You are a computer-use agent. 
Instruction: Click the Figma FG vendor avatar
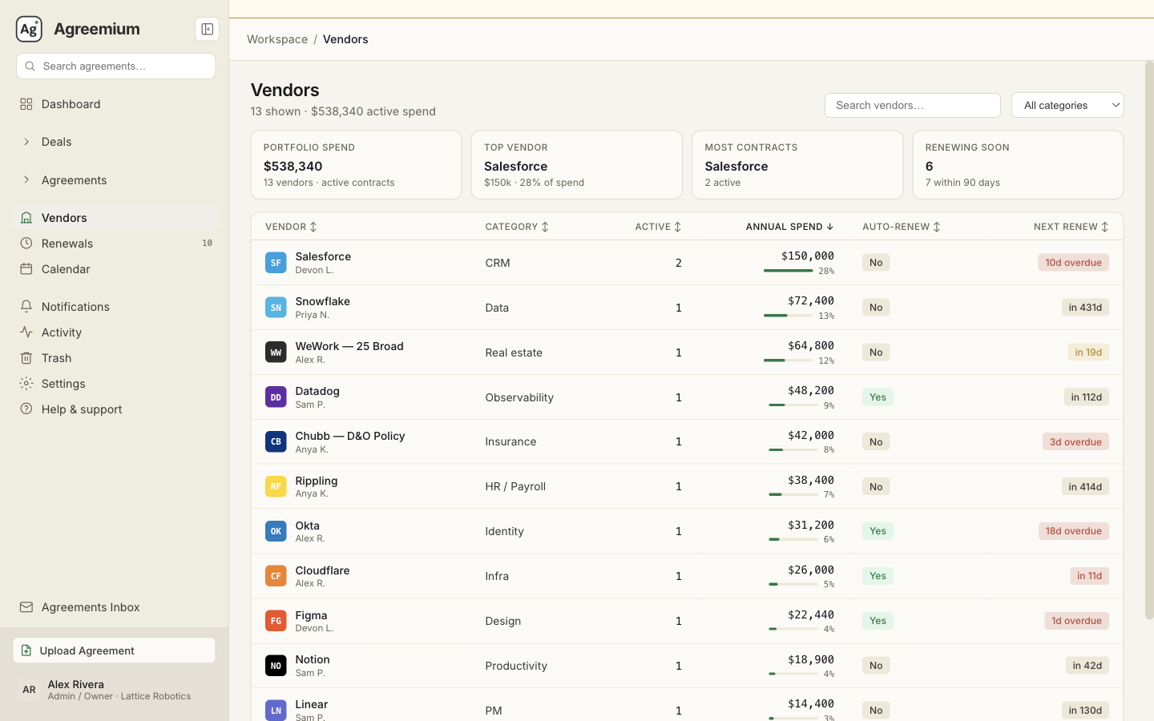(276, 621)
